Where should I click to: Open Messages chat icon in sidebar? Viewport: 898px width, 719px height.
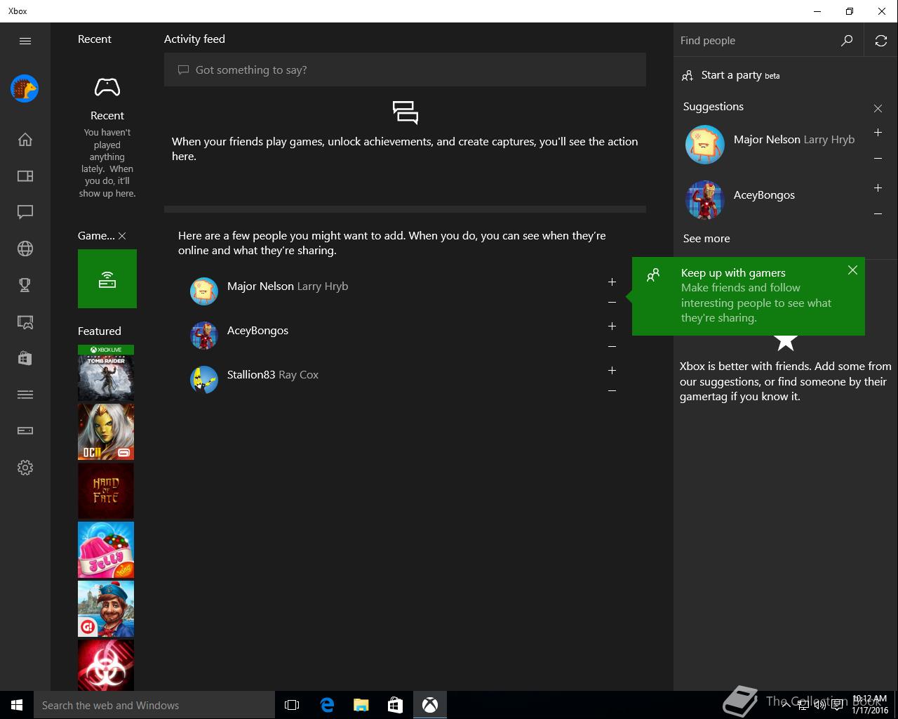click(x=25, y=212)
